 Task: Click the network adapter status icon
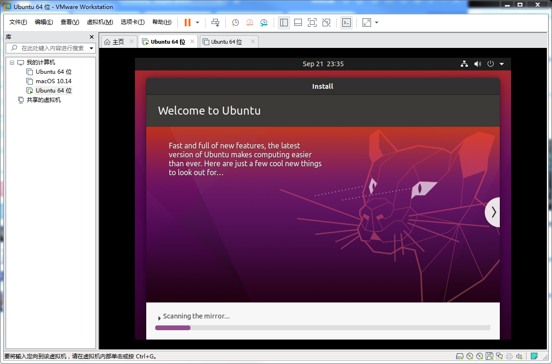(499, 356)
